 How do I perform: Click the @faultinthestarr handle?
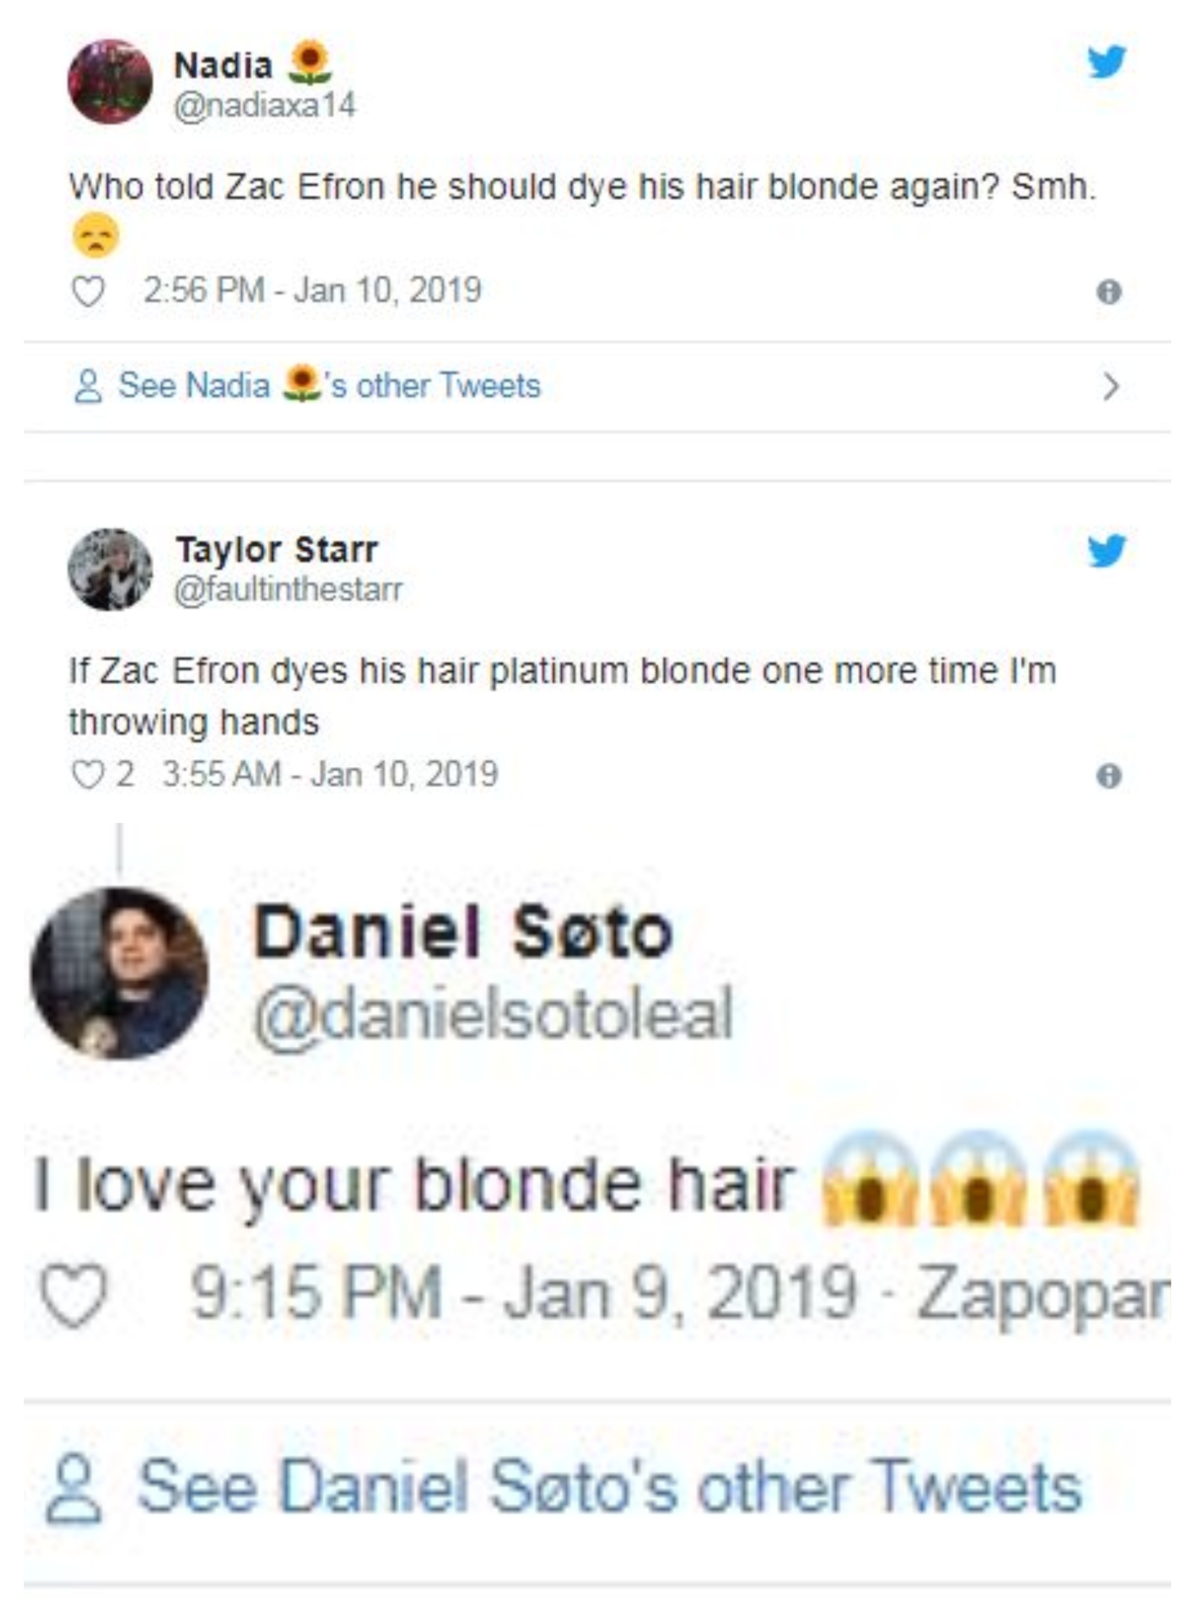click(x=288, y=590)
